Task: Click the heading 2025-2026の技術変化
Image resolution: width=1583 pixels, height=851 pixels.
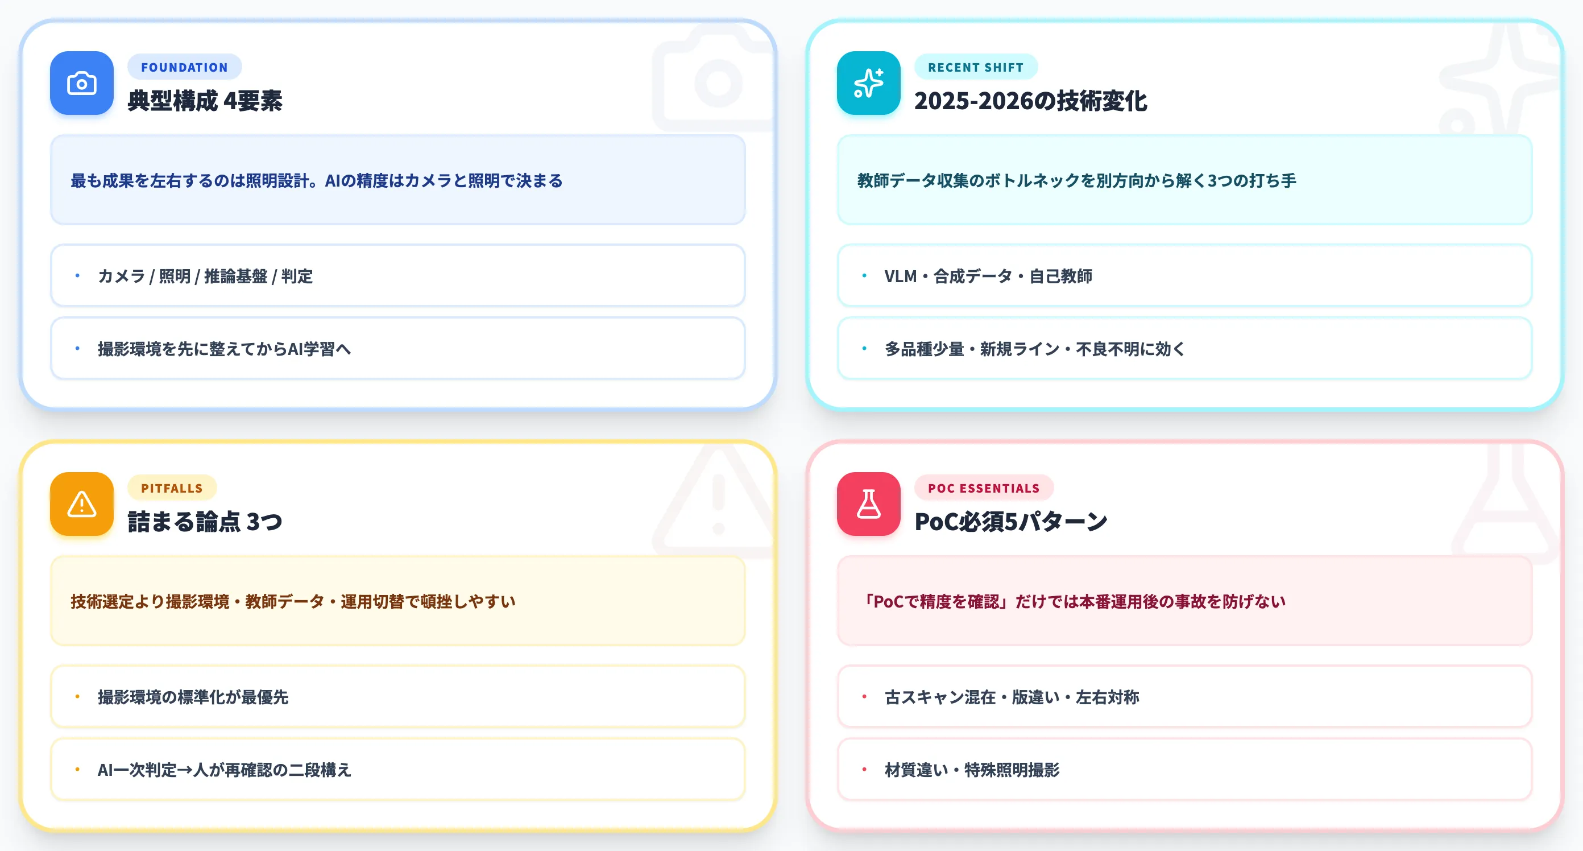Action: pos(1030,101)
